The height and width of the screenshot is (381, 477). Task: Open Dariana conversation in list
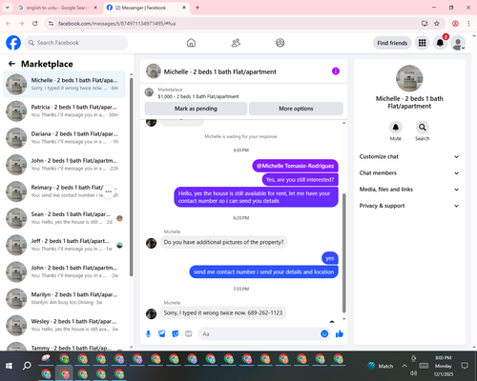click(64, 138)
